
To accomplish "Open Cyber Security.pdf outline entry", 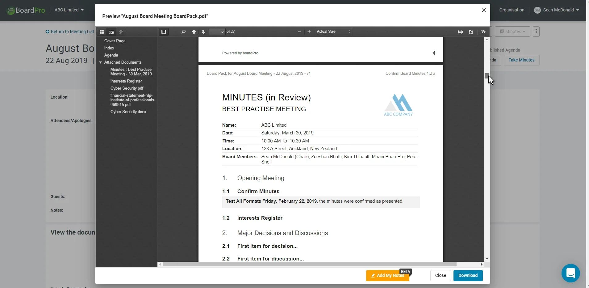I will click(x=127, y=88).
